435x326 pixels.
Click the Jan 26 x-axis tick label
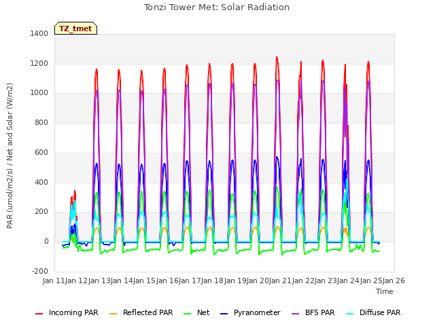point(394,280)
